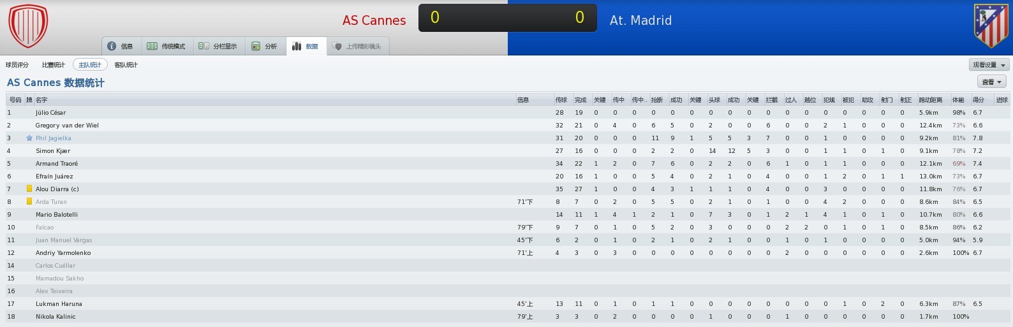This screenshot has height=327, width=1013.
Task: Select the 分栏显示 split view icon
Action: (203, 46)
